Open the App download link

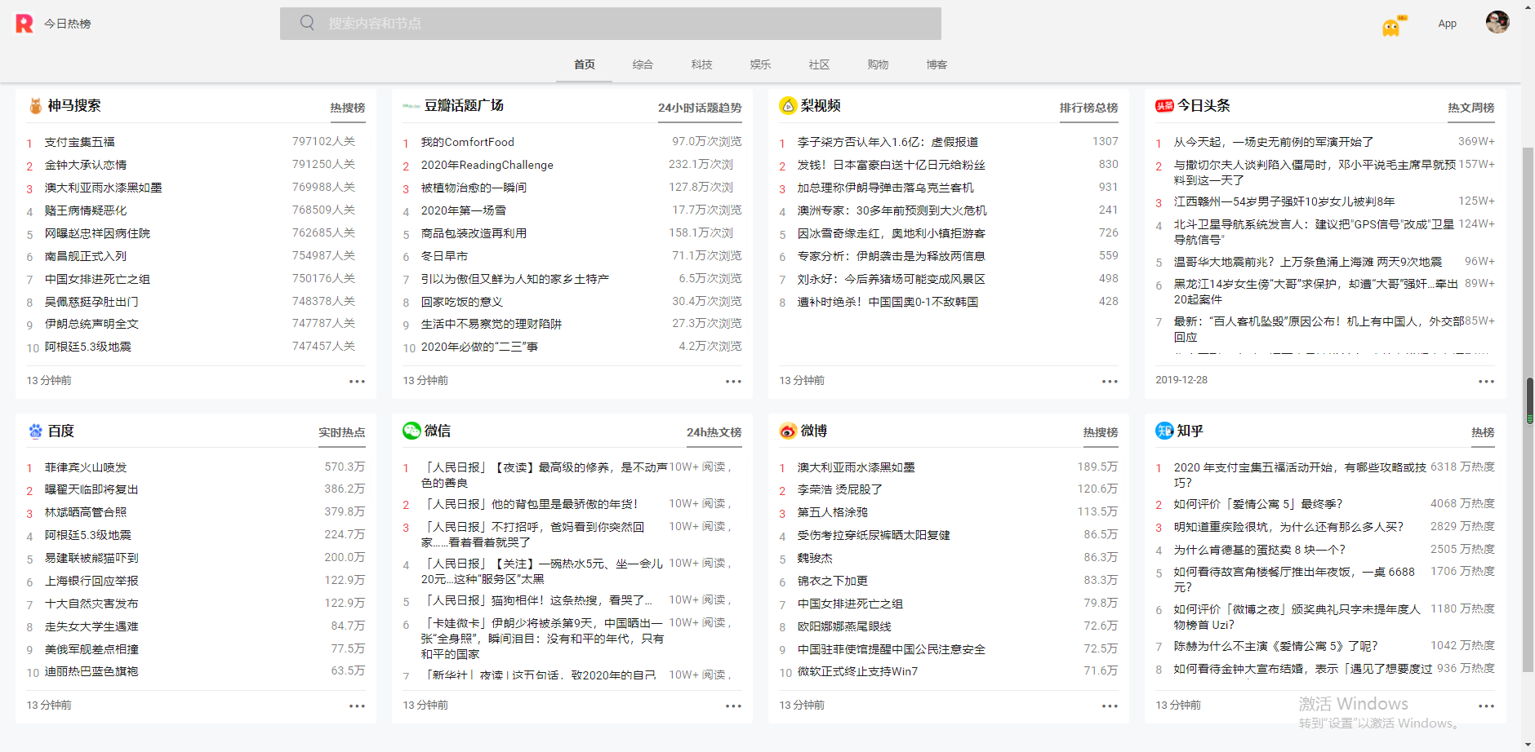(x=1448, y=24)
